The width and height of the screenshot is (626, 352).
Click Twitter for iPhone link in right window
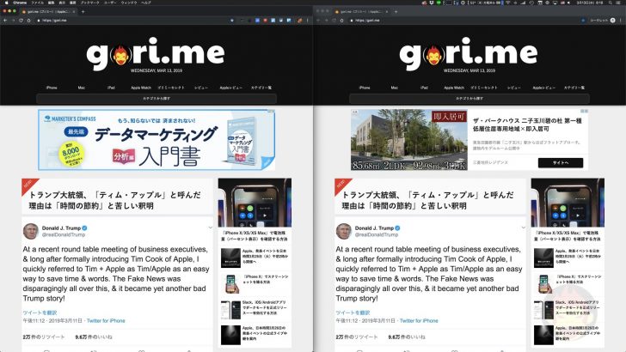coord(419,320)
